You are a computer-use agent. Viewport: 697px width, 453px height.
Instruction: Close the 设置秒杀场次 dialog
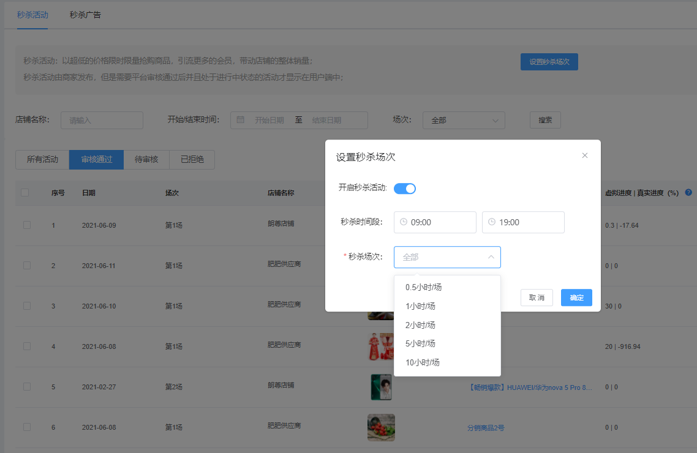[x=585, y=155]
